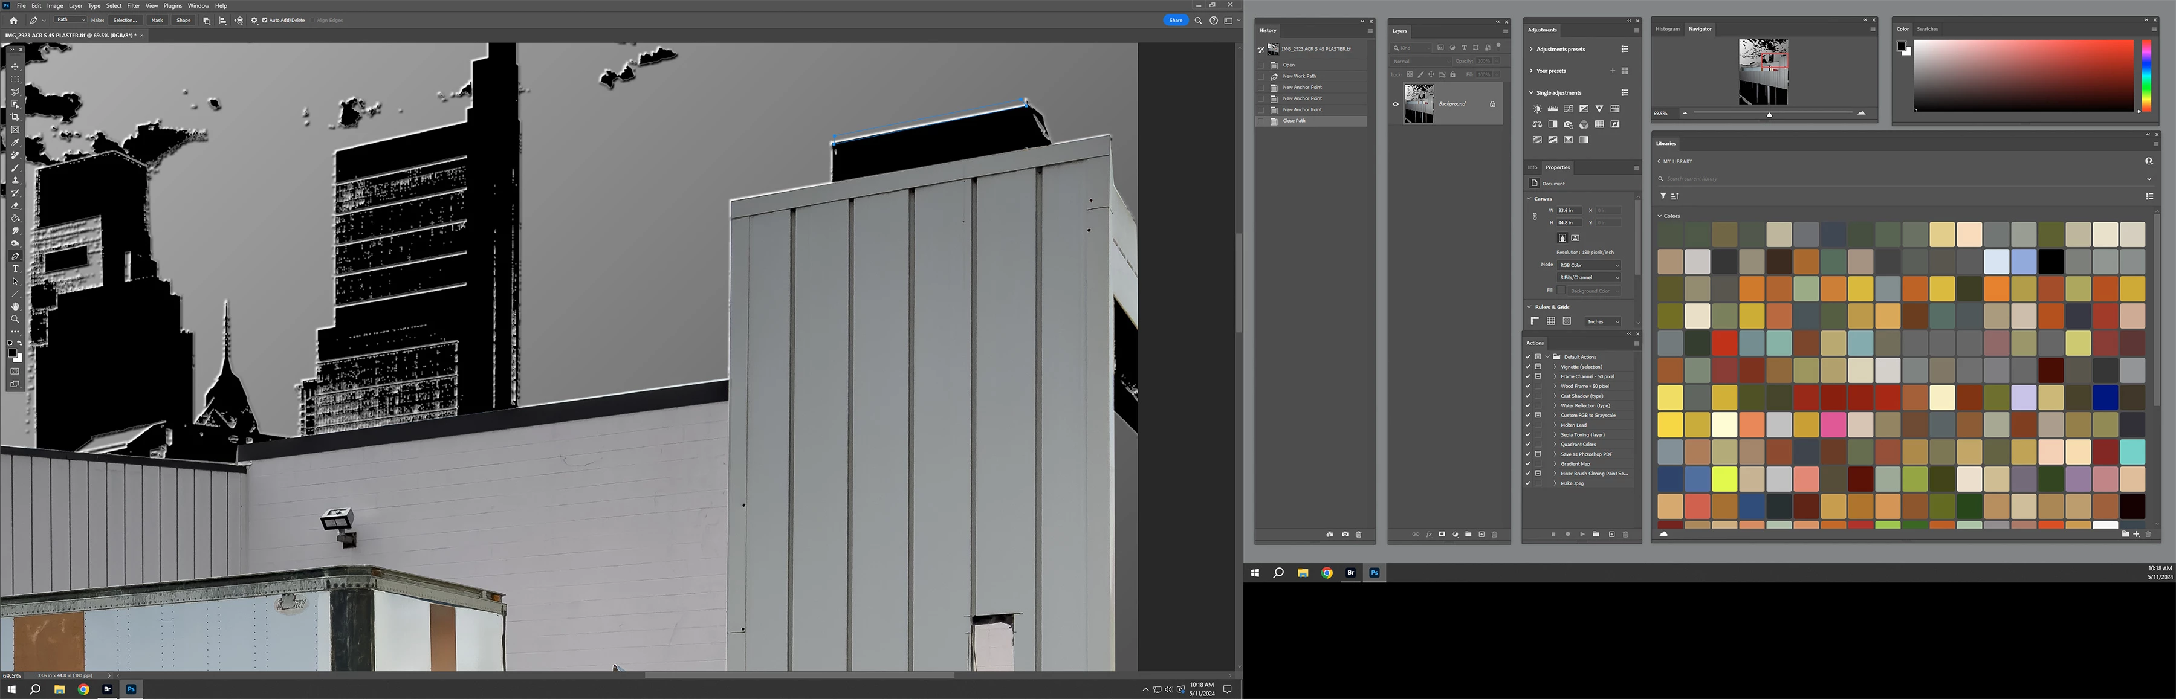Click the Levels adjustment icon

(x=1553, y=109)
